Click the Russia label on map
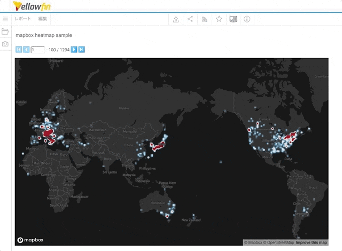The image size is (342, 251). (x=124, y=108)
